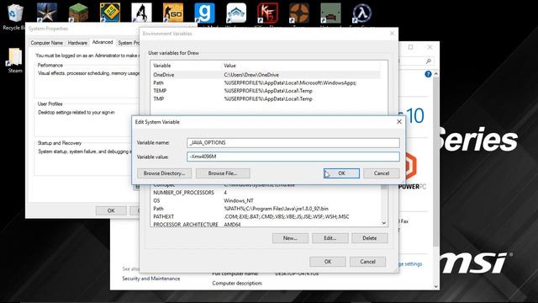Click OK in System Properties window
Image resolution: width=538 pixels, height=303 pixels.
coord(111,210)
